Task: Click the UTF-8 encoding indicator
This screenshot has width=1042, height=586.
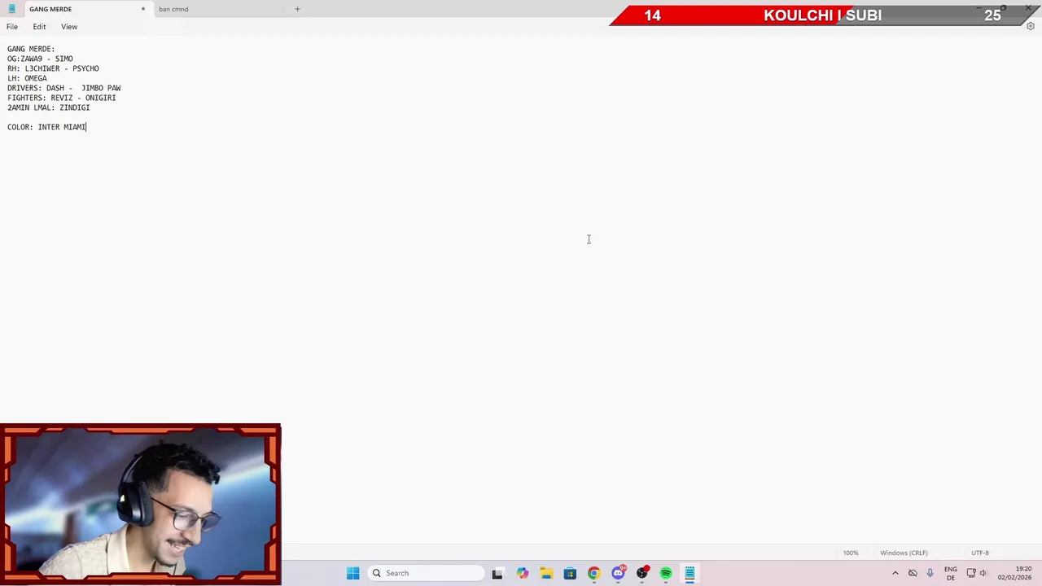Action: [980, 553]
